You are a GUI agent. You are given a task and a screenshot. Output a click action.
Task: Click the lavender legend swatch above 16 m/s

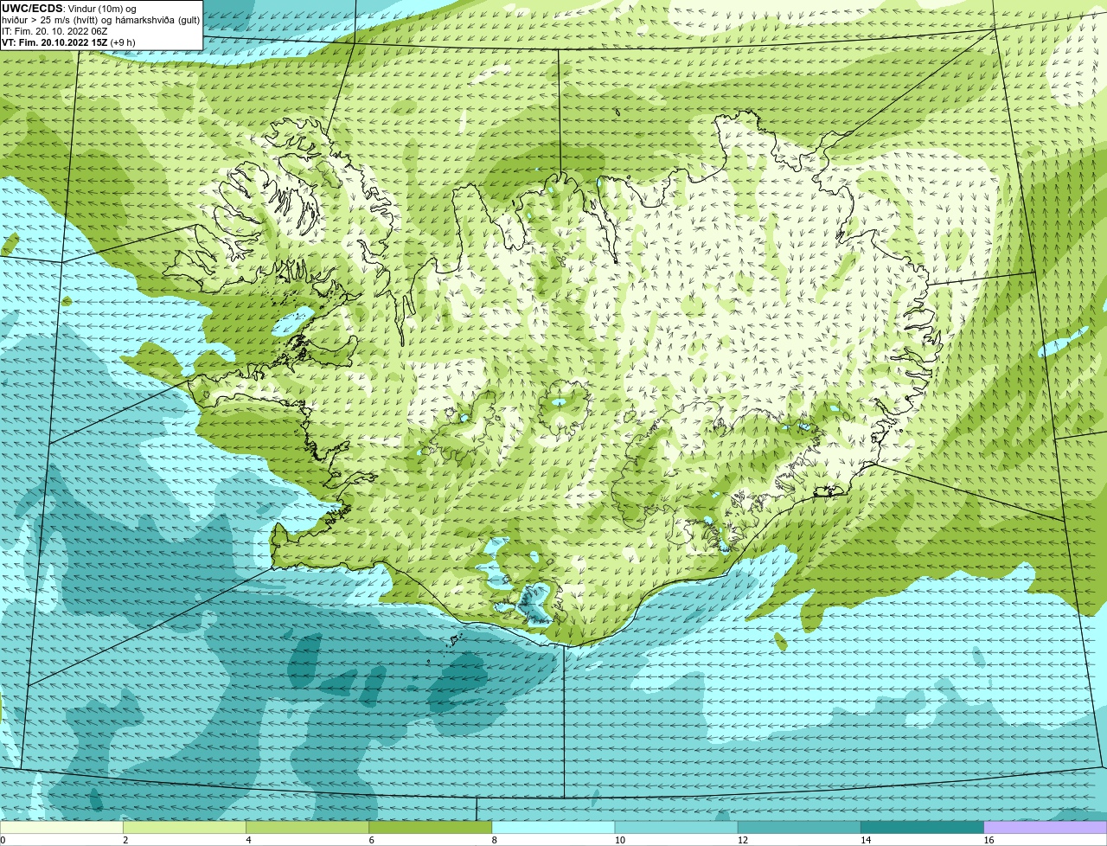[1045, 827]
